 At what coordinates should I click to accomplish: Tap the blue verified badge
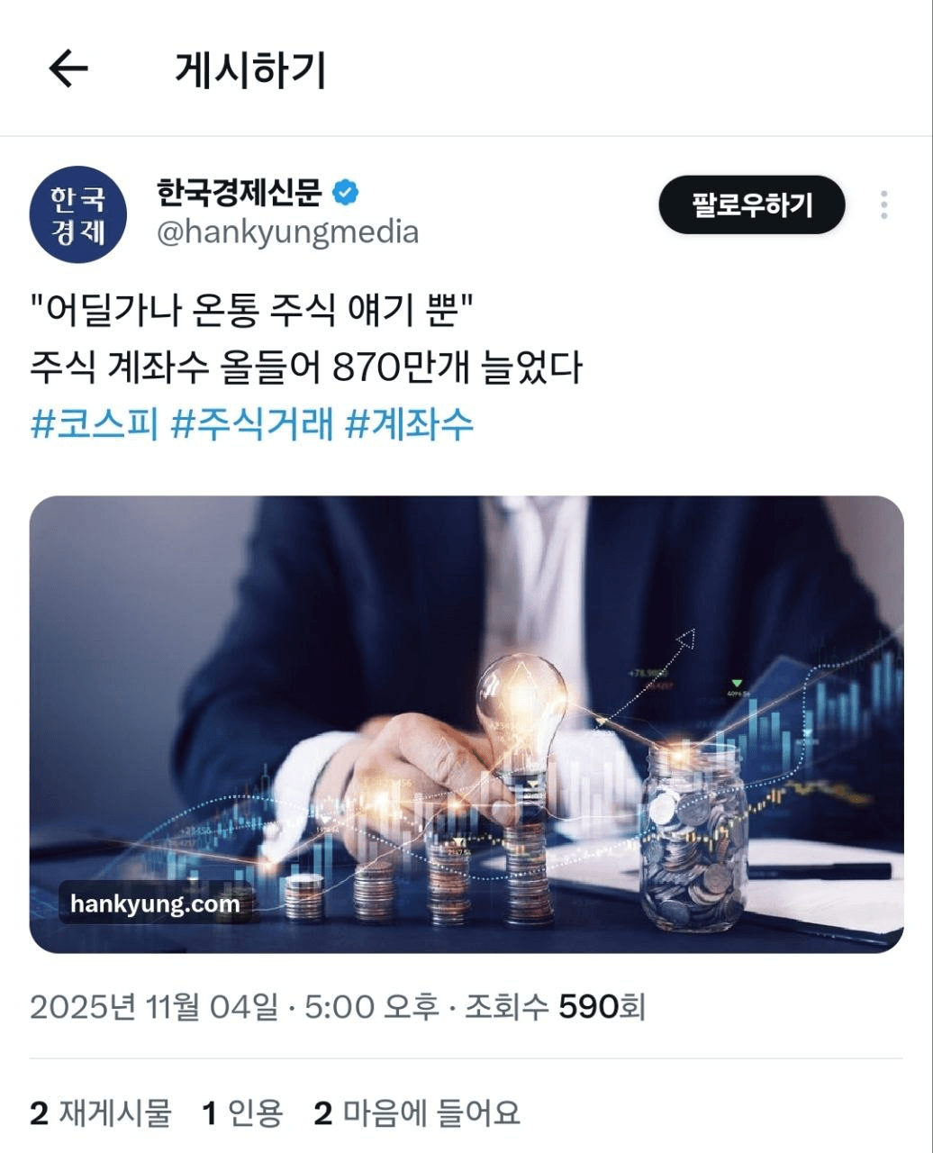(x=347, y=191)
